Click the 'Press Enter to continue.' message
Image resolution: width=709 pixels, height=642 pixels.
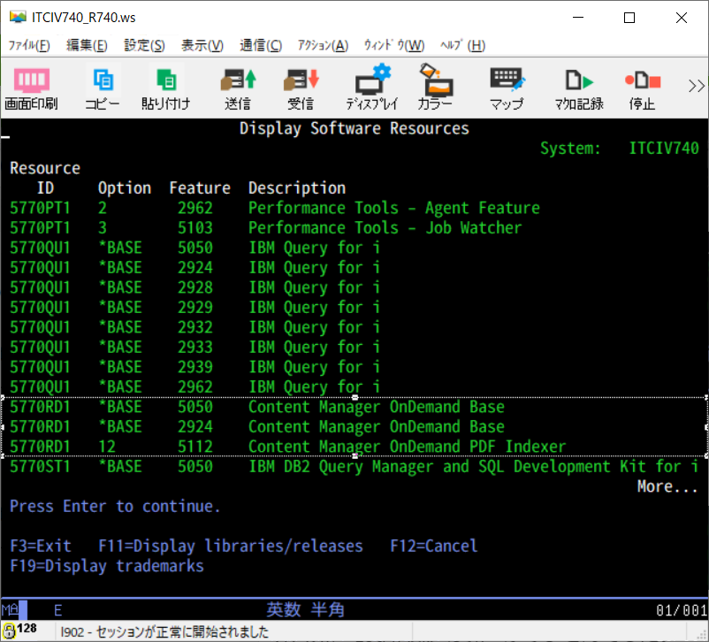tap(115, 506)
